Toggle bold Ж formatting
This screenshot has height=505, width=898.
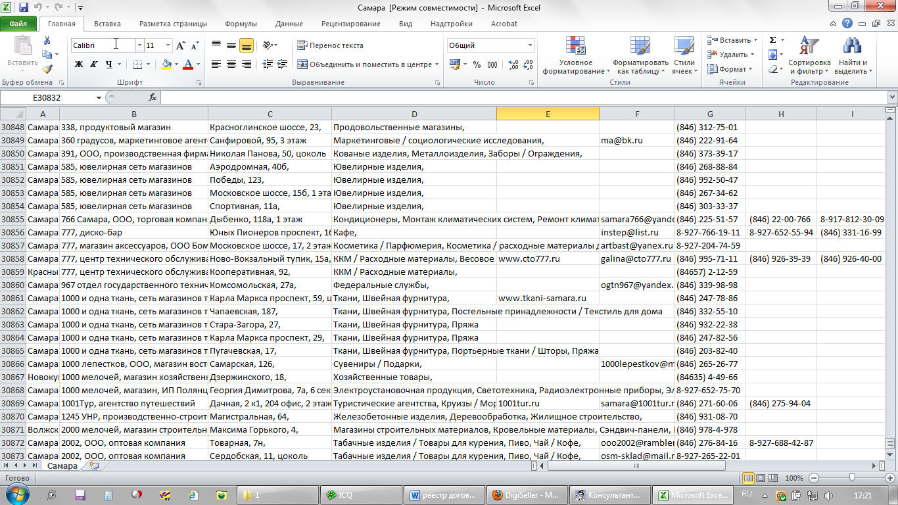click(x=79, y=64)
